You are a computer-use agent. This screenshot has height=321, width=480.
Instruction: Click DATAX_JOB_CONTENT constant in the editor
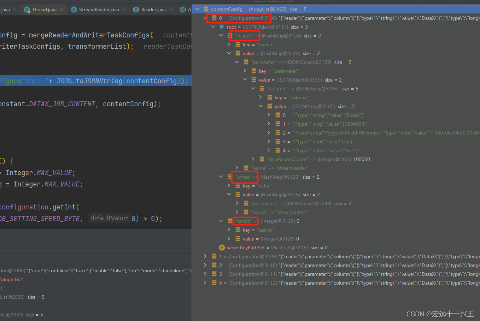62,104
